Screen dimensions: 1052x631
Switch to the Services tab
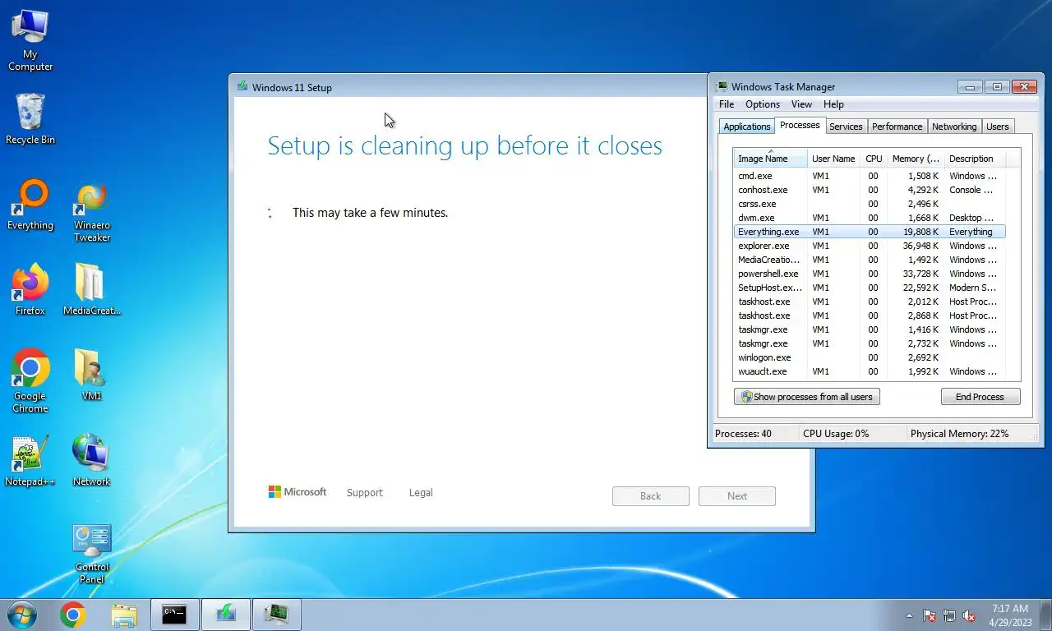pos(846,127)
